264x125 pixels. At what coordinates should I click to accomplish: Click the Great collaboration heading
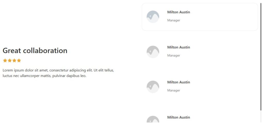point(35,51)
